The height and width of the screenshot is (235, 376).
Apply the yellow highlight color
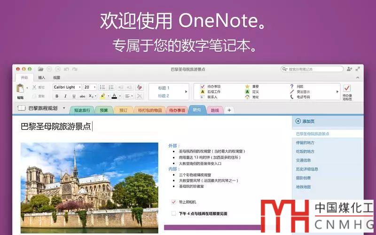point(102,96)
